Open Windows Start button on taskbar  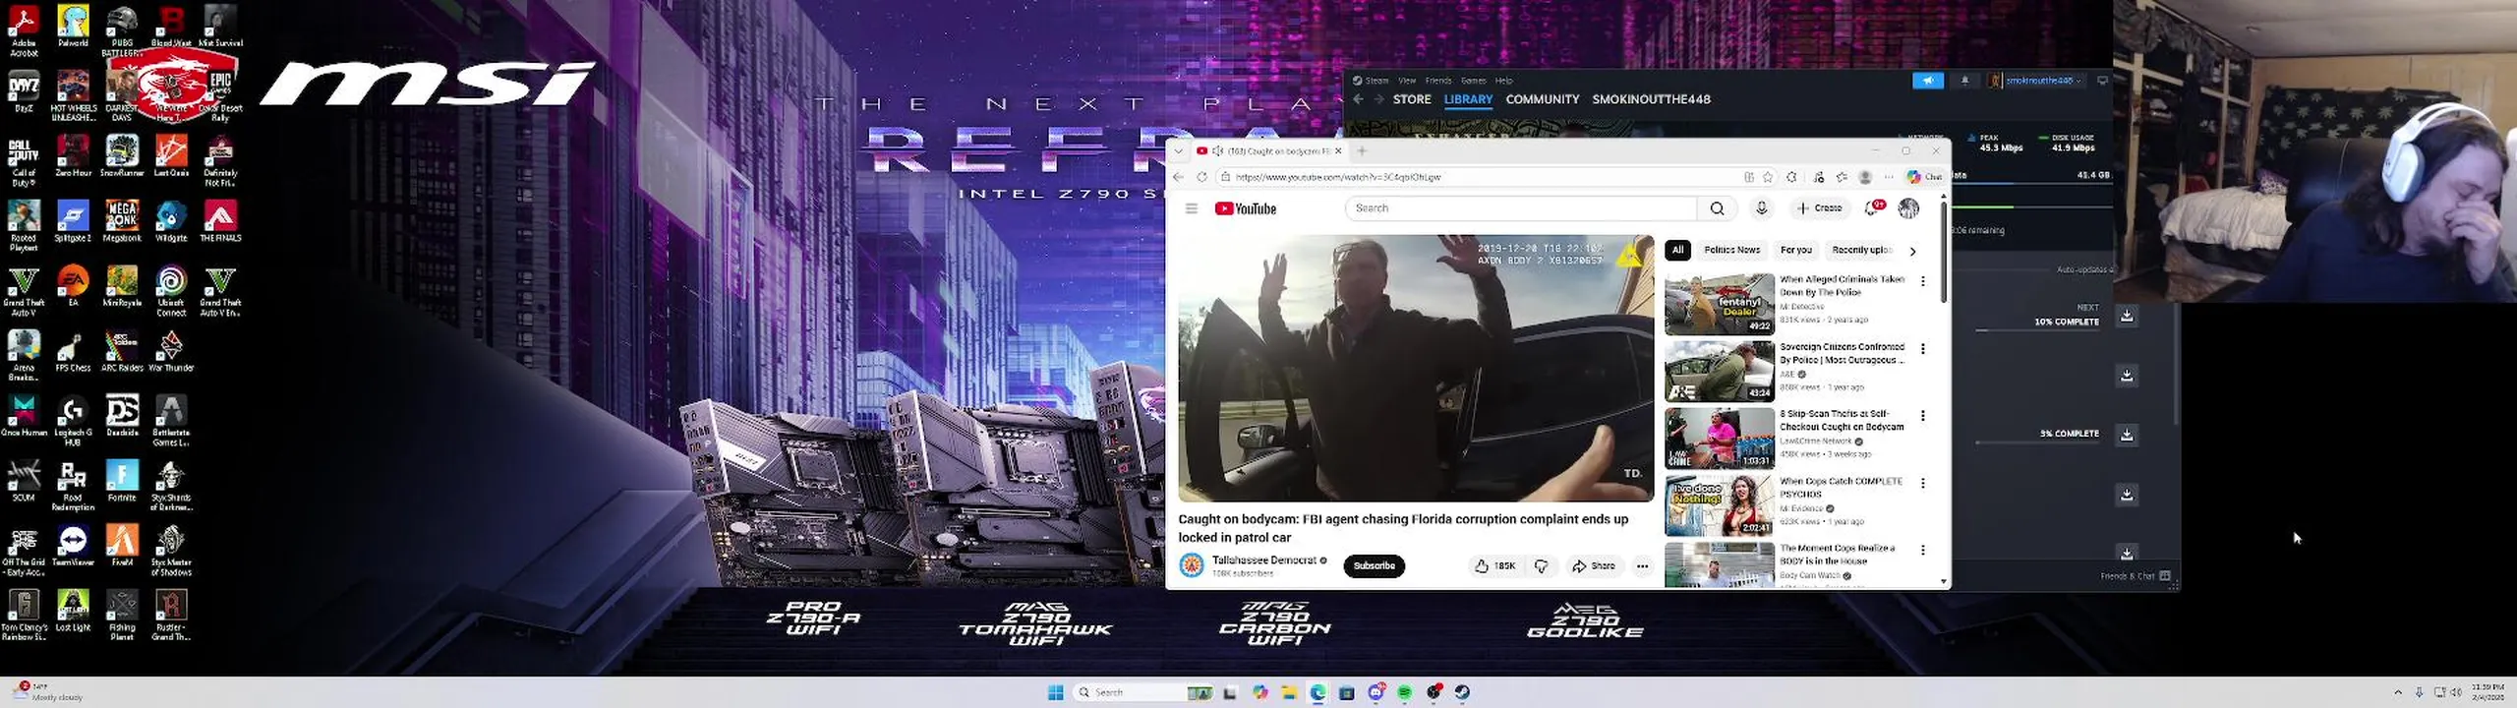pos(1055,692)
